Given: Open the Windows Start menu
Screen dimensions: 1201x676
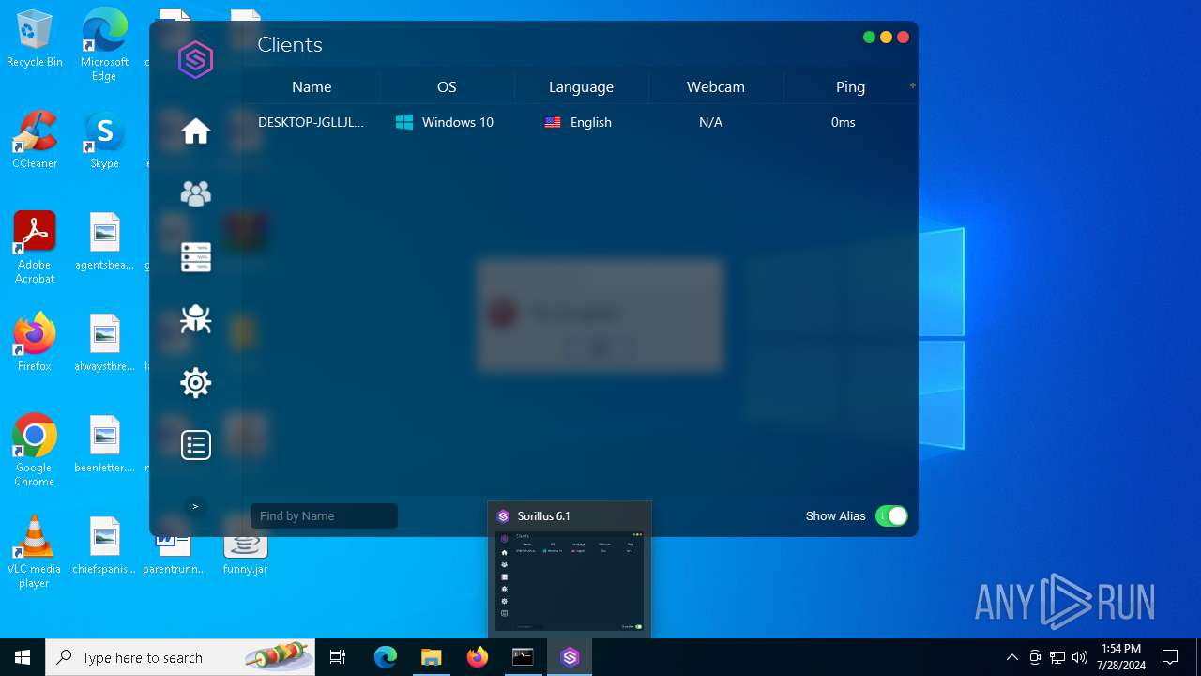Looking at the screenshot, I should (x=23, y=657).
